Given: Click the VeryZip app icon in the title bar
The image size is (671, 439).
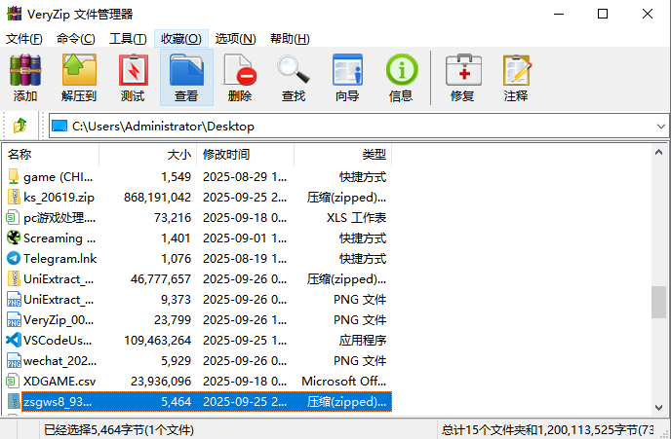Looking at the screenshot, I should (14, 14).
